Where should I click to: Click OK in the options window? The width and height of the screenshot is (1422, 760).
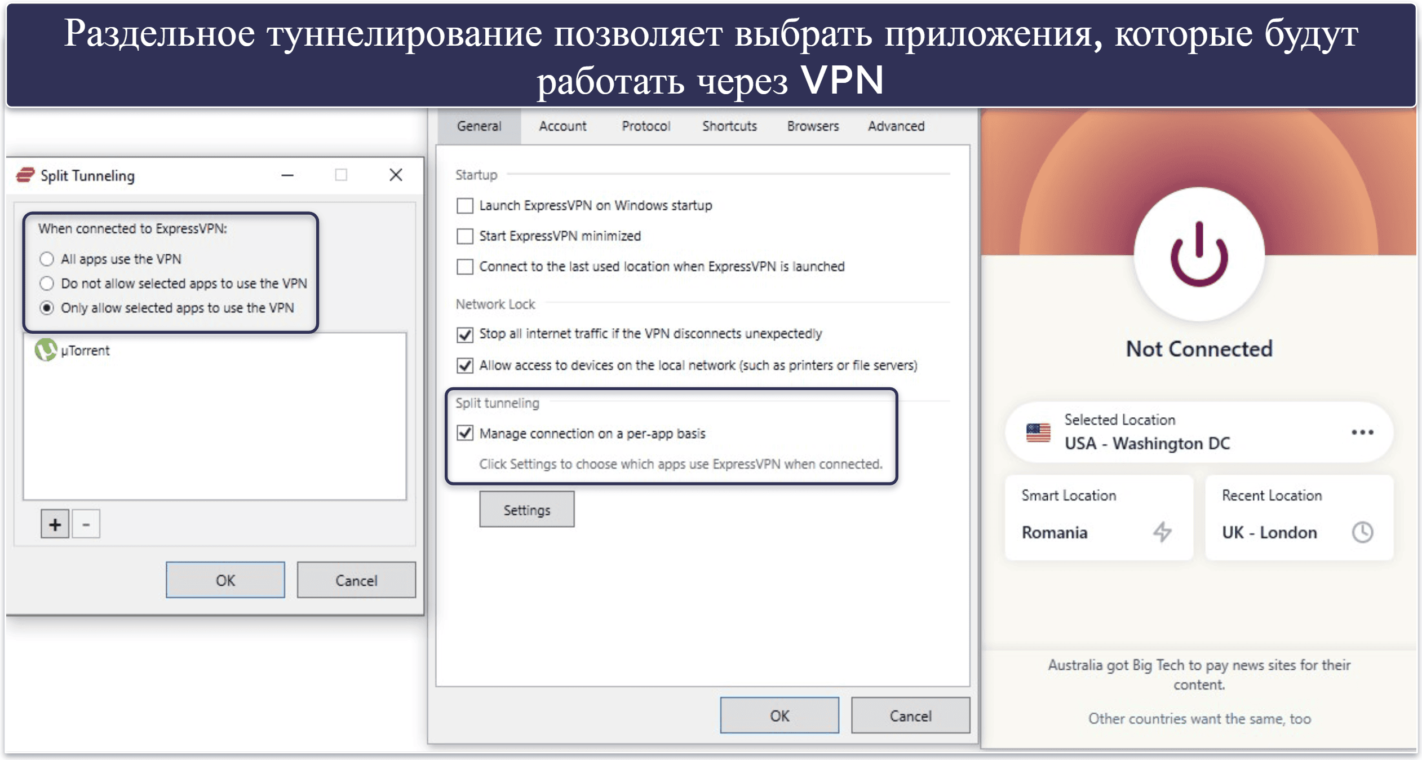point(779,715)
